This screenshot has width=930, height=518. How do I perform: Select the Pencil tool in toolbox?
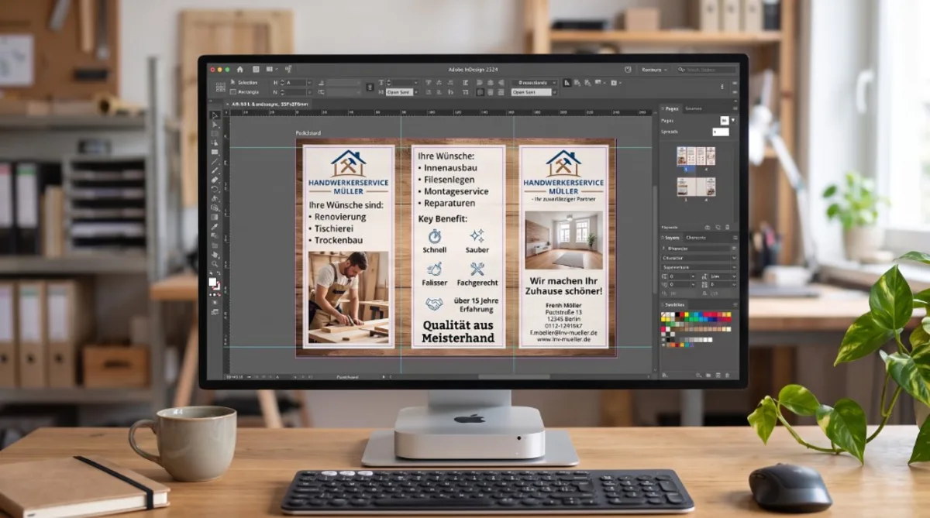[x=215, y=169]
